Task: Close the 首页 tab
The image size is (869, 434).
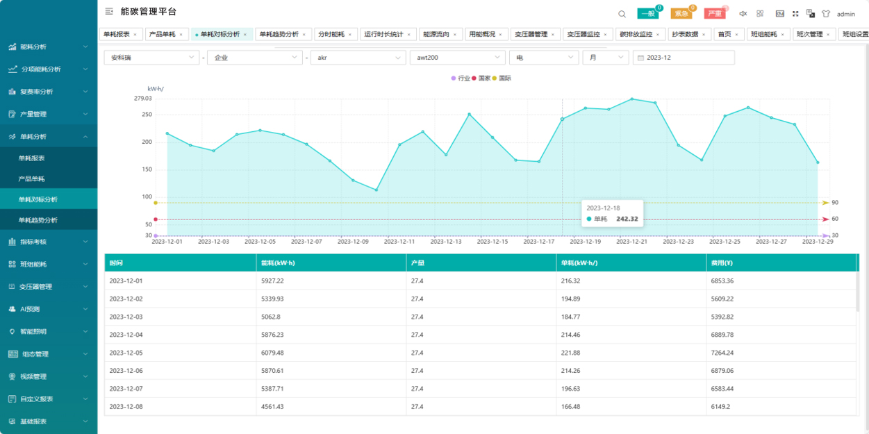Action: click(x=736, y=34)
